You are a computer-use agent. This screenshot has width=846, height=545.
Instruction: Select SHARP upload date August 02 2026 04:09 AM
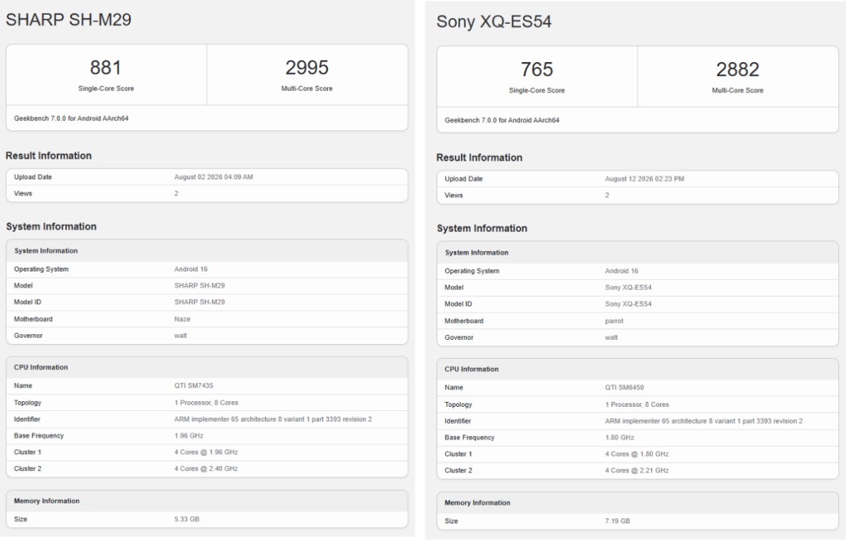pyautogui.click(x=214, y=177)
